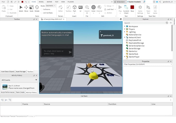Open the Terrain Editor
The image size is (176, 123).
coord(61,9)
